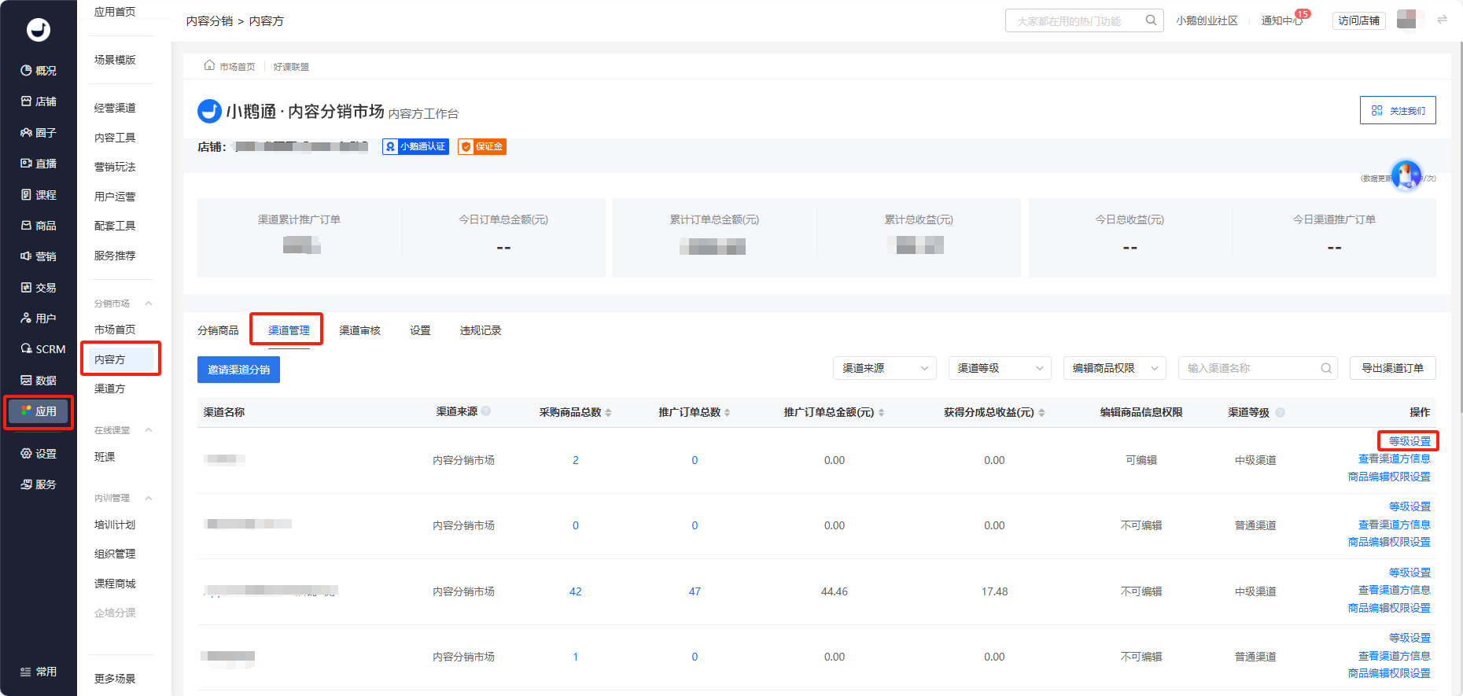Click 导出渠道订单 button
Viewport: 1463px width, 696px height.
click(x=1392, y=368)
